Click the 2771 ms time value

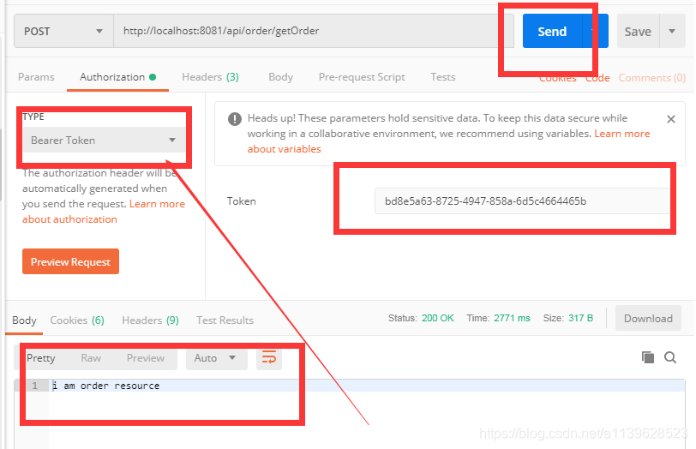512,318
